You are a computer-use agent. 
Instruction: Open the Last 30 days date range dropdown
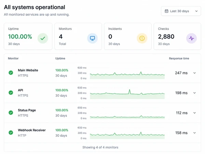pyautogui.click(x=181, y=11)
